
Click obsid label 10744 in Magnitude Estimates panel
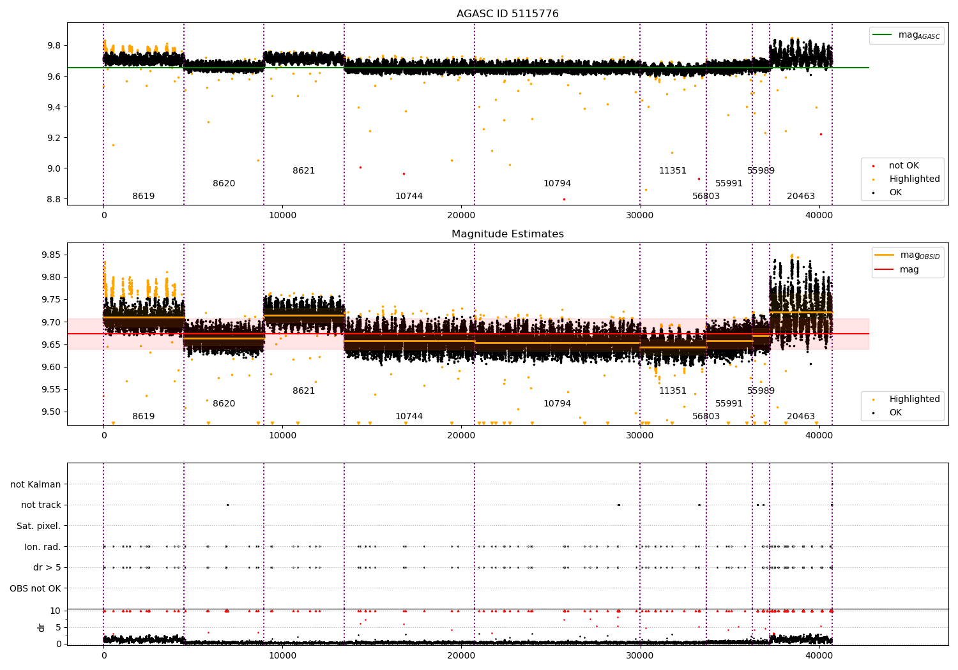pyautogui.click(x=409, y=417)
